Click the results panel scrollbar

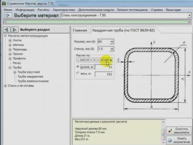point(164,132)
